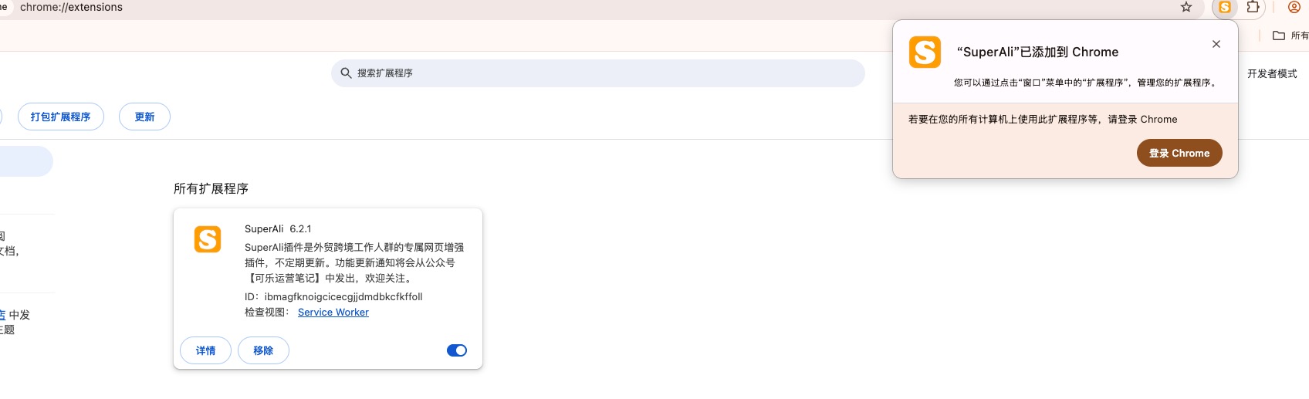Click the SuperAli logo in the popup
1309x399 pixels.
tap(925, 52)
